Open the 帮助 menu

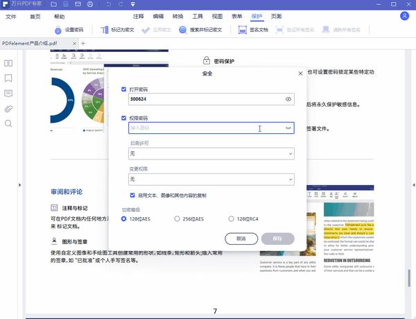pos(60,17)
